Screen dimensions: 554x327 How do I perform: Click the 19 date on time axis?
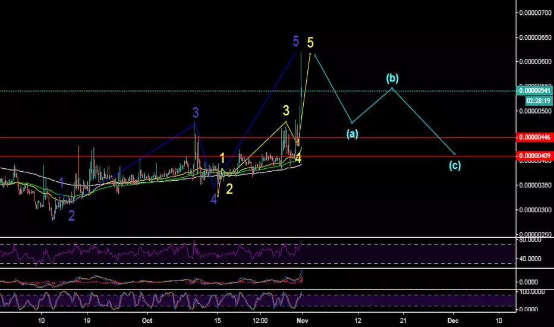coord(87,320)
